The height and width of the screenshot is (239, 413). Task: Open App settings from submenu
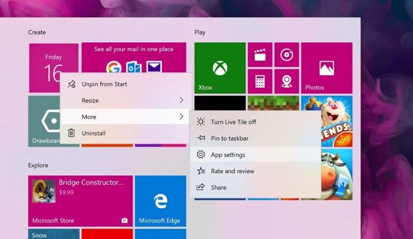pos(228,155)
